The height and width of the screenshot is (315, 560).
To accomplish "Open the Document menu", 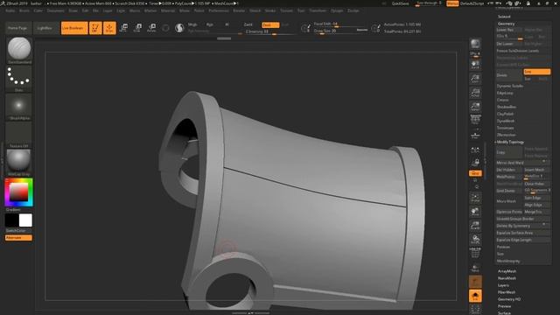I will [x=55, y=10].
